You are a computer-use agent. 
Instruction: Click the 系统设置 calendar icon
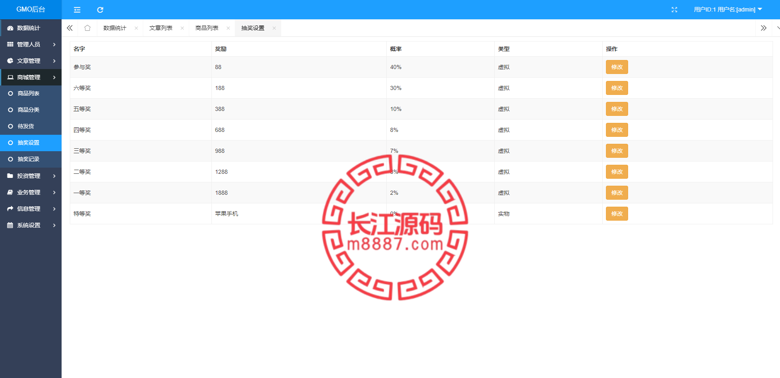click(x=10, y=225)
